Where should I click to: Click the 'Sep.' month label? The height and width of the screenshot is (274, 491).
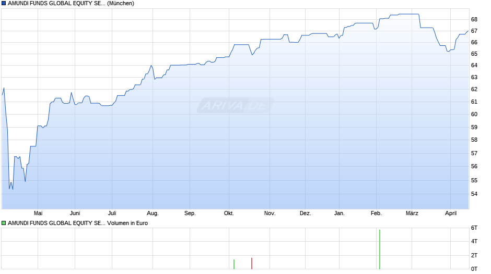pos(190,213)
